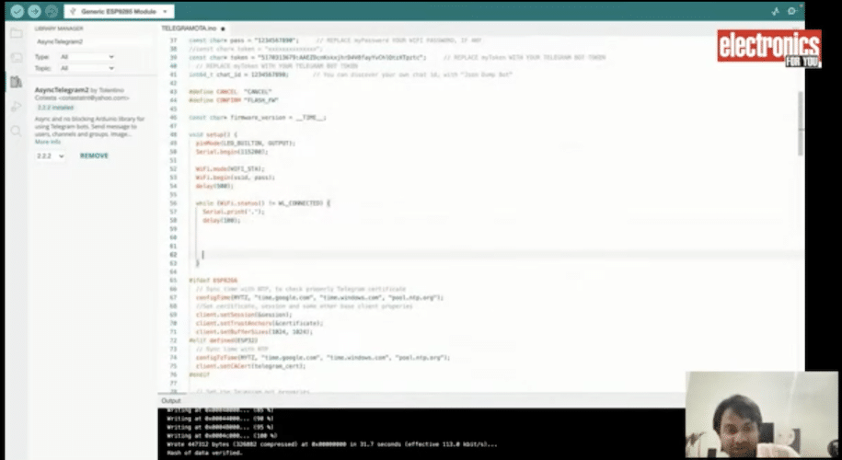Click the Verify sketch checkmark button
This screenshot has height=460, width=842.
click(17, 12)
